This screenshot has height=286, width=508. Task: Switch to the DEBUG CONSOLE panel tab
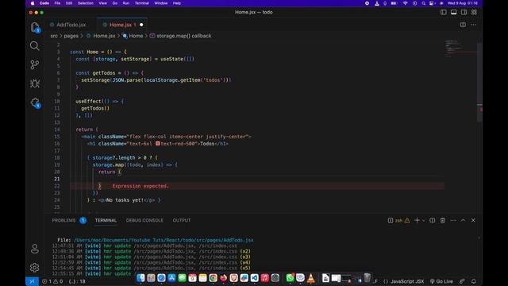[144, 220]
